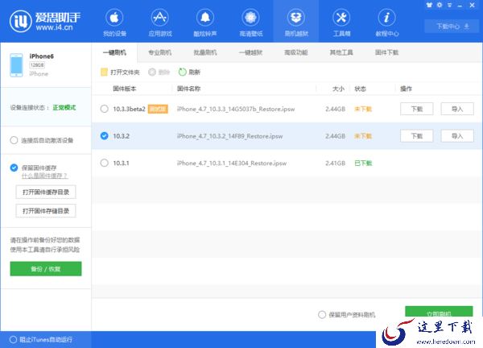Click filename iPhone_4.7_10.3.3_14G5037b_Restore.ipsw
483x348 pixels.
pos(236,109)
